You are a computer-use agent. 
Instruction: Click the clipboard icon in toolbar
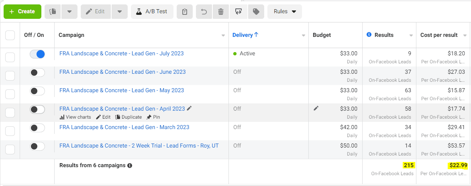(x=185, y=12)
